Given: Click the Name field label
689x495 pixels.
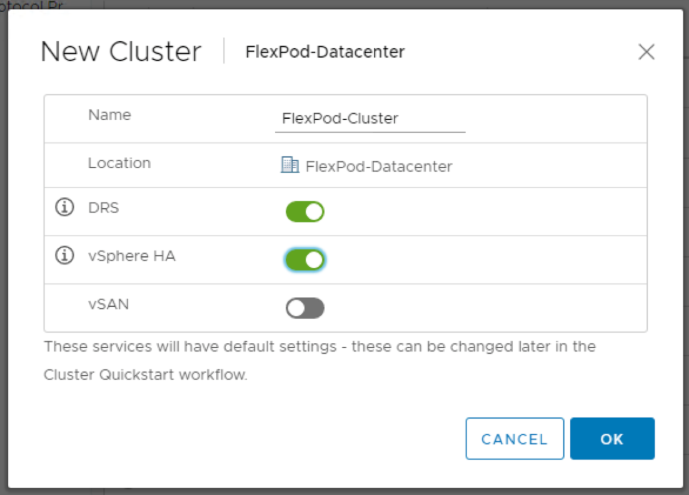Looking at the screenshot, I should pyautogui.click(x=109, y=115).
